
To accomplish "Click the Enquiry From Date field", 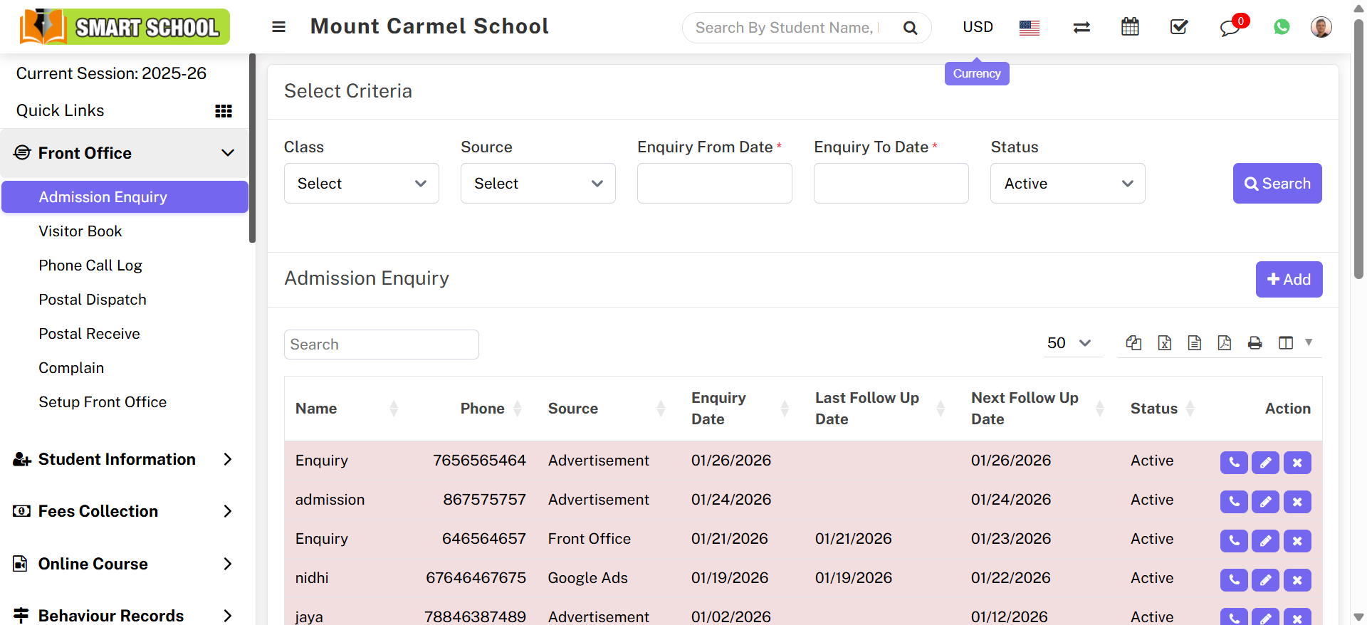I will coord(714,184).
